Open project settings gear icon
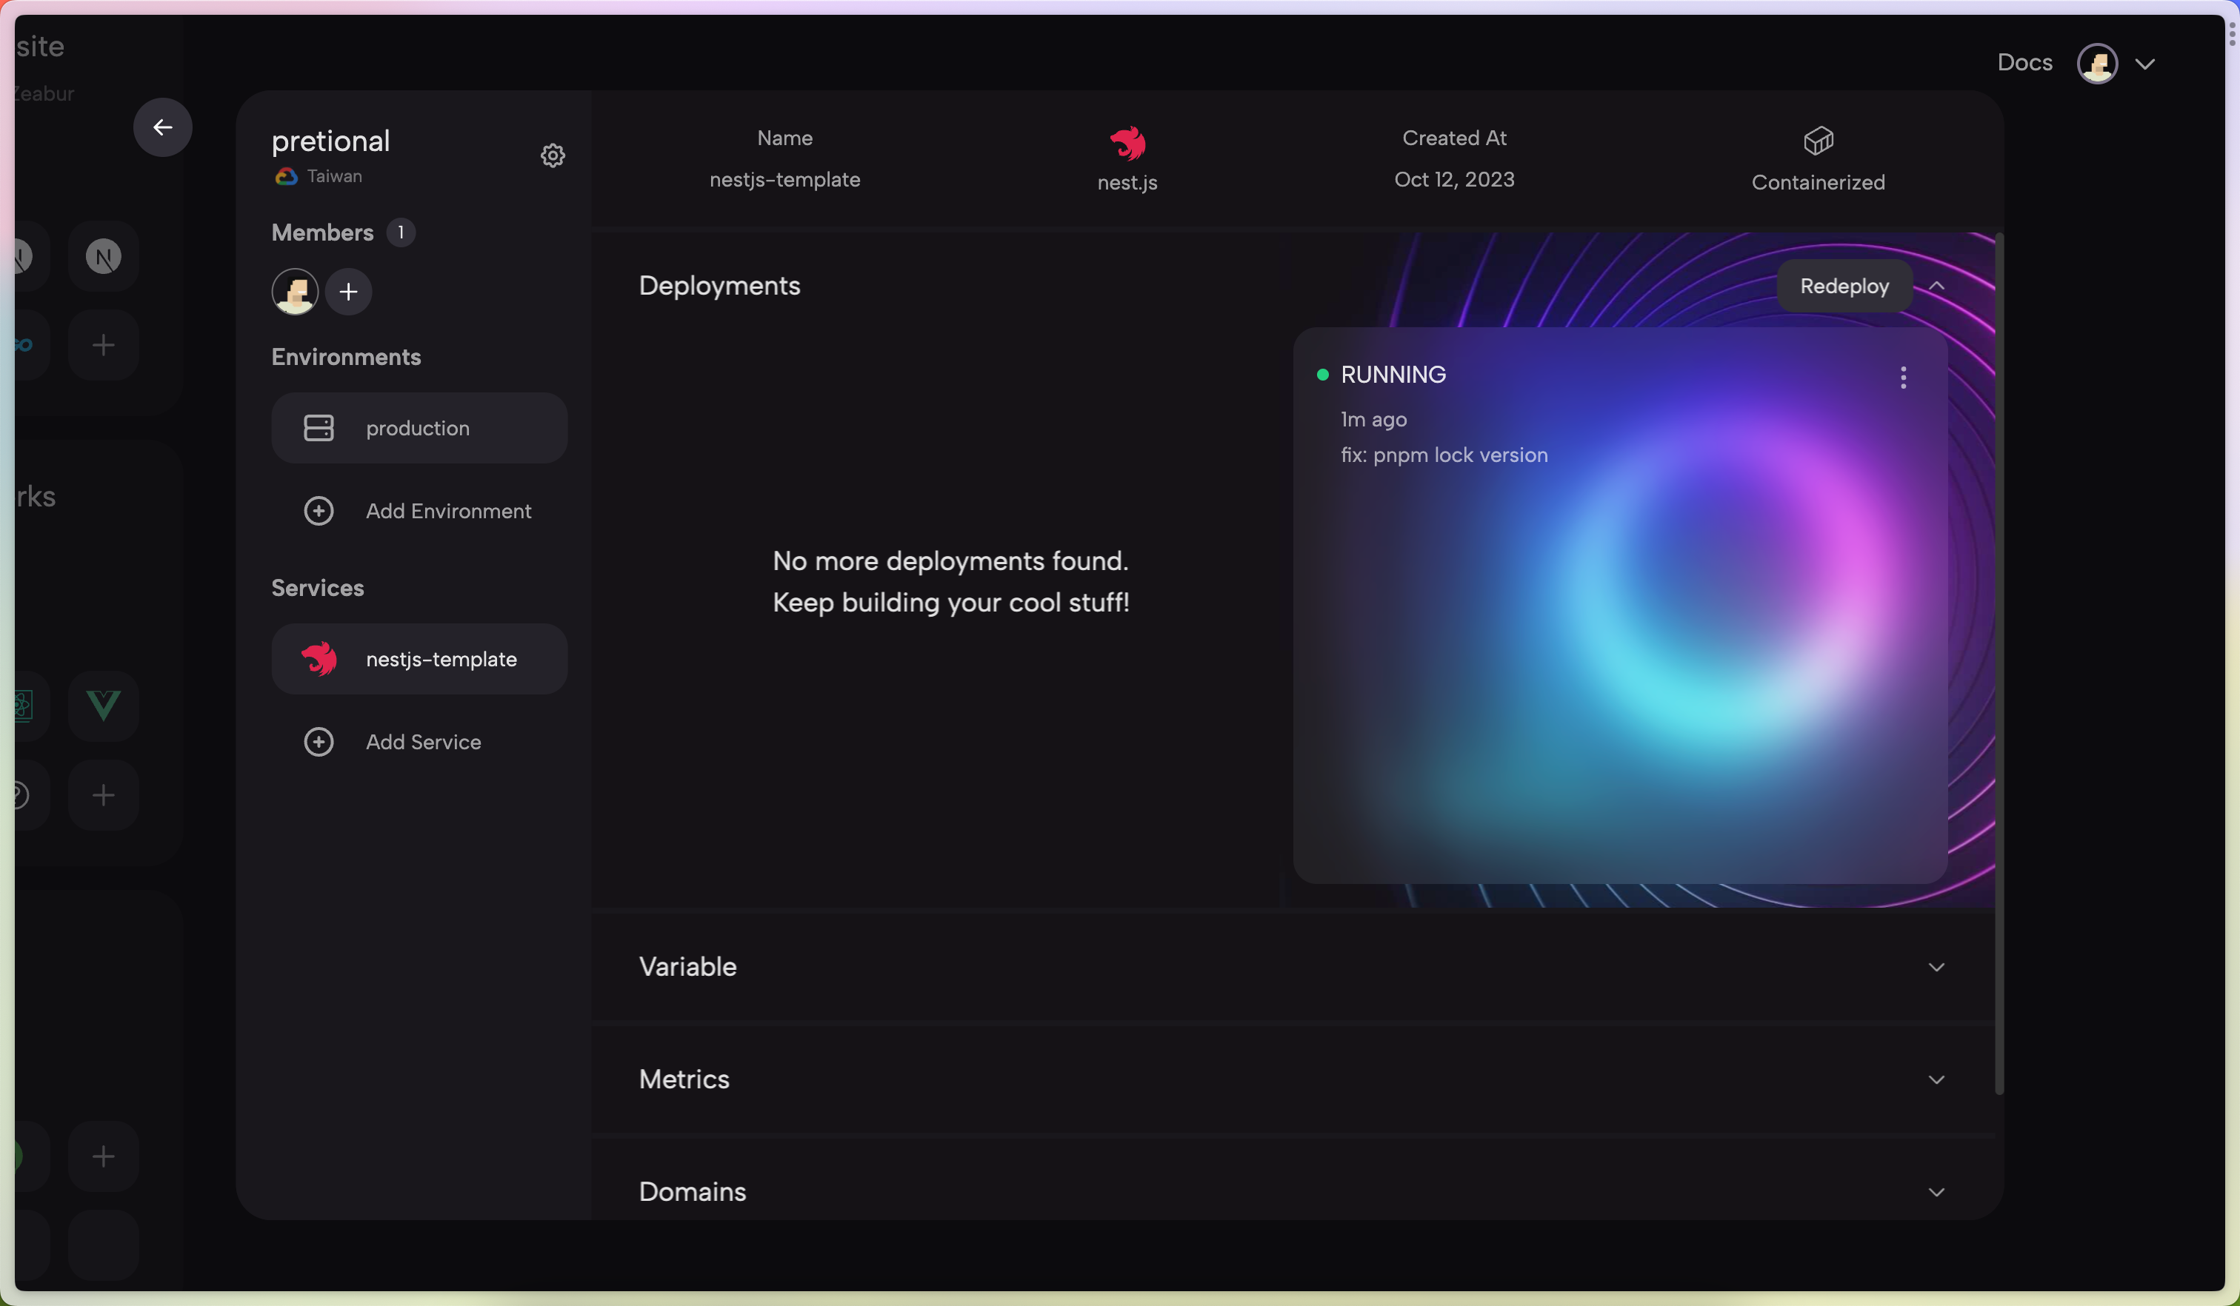This screenshot has width=2240, height=1306. coord(552,155)
